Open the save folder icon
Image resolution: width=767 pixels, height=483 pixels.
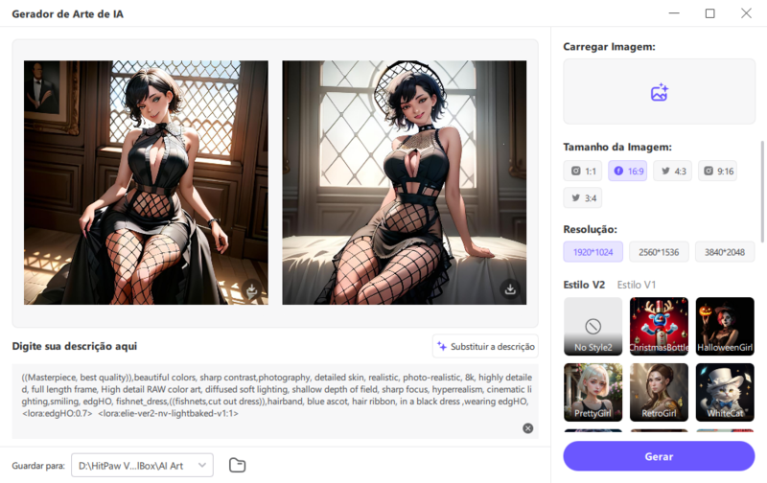pos(237,465)
